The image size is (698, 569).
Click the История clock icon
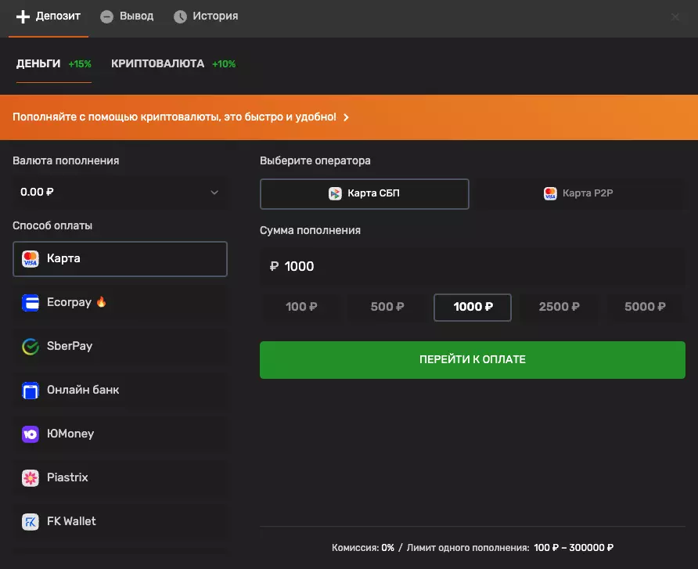click(x=179, y=16)
